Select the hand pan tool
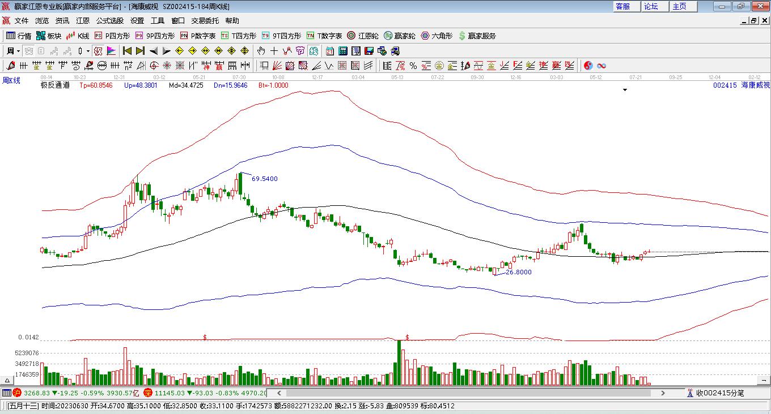Screen dimensions: 771x414 [x=261, y=51]
